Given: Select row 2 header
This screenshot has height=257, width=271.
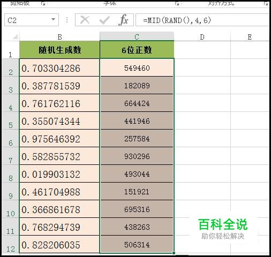Looking at the screenshot, I should tap(10, 67).
